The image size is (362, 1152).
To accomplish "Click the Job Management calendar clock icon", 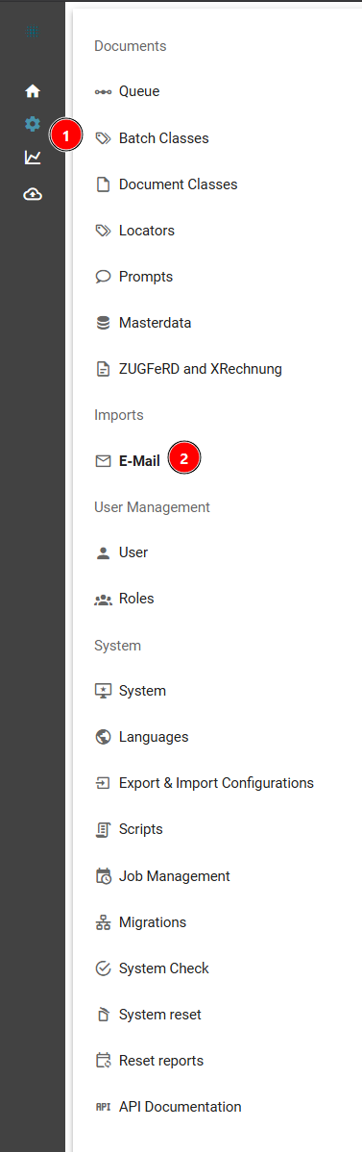I will tap(104, 875).
